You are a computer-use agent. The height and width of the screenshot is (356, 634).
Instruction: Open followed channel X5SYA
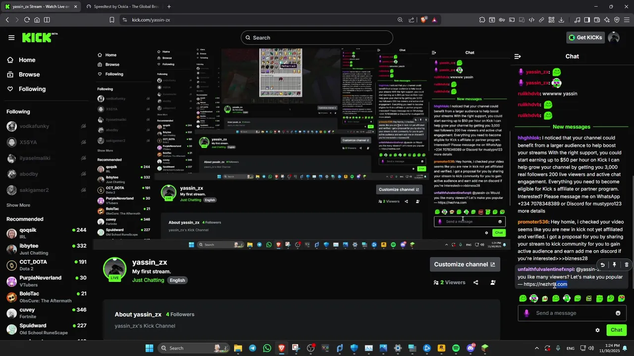coord(47,142)
